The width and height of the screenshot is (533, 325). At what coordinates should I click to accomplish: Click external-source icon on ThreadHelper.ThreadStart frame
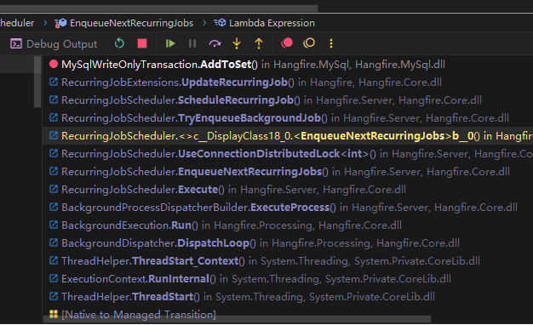[54, 296]
